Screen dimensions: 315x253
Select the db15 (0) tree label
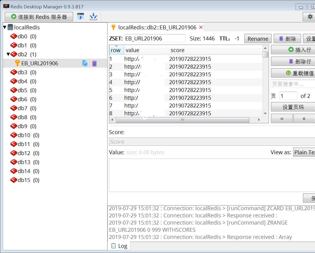pyautogui.click(x=28, y=180)
